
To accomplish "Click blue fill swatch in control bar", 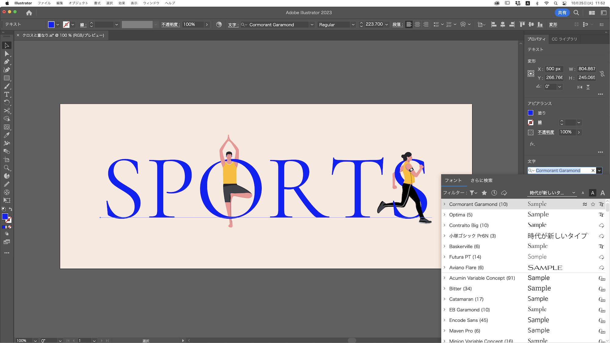I will (51, 24).
